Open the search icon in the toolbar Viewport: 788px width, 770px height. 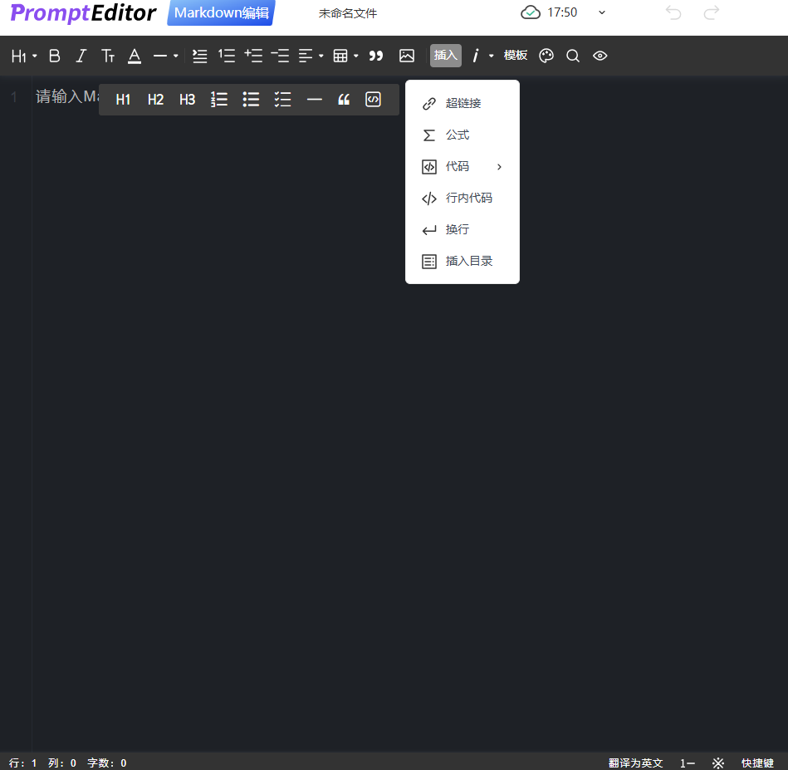click(572, 56)
